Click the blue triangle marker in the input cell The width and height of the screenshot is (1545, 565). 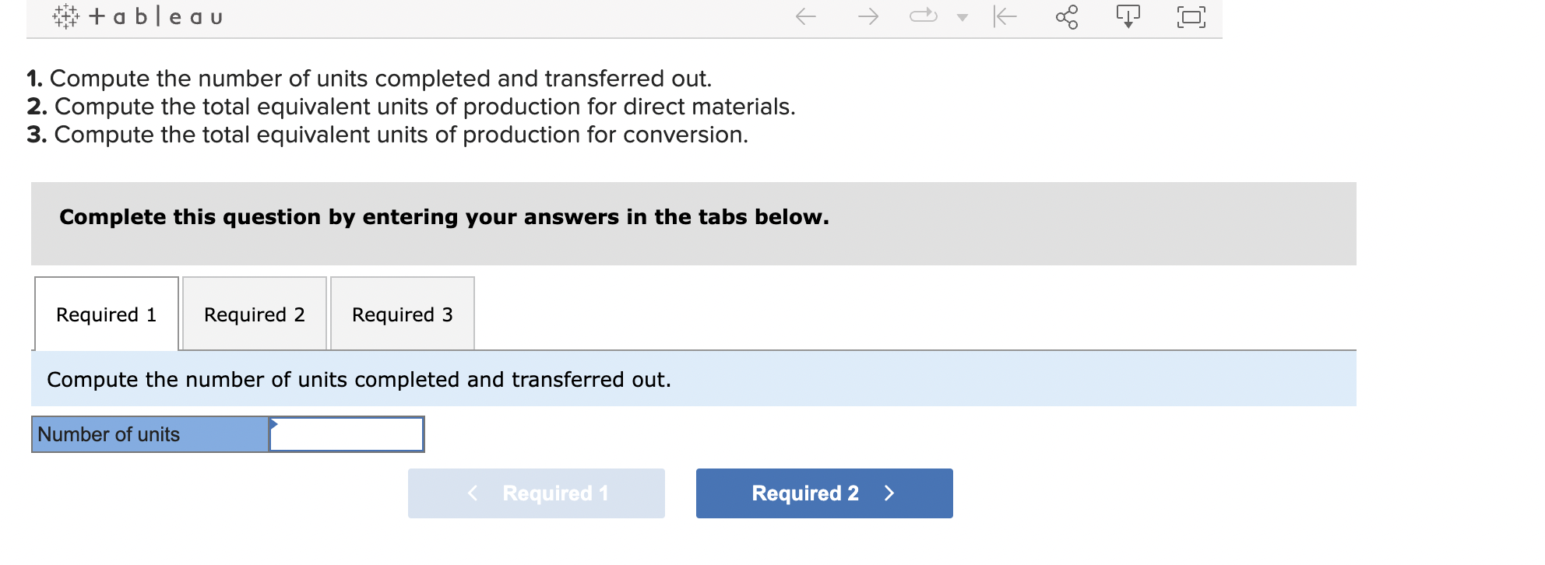pyautogui.click(x=273, y=423)
